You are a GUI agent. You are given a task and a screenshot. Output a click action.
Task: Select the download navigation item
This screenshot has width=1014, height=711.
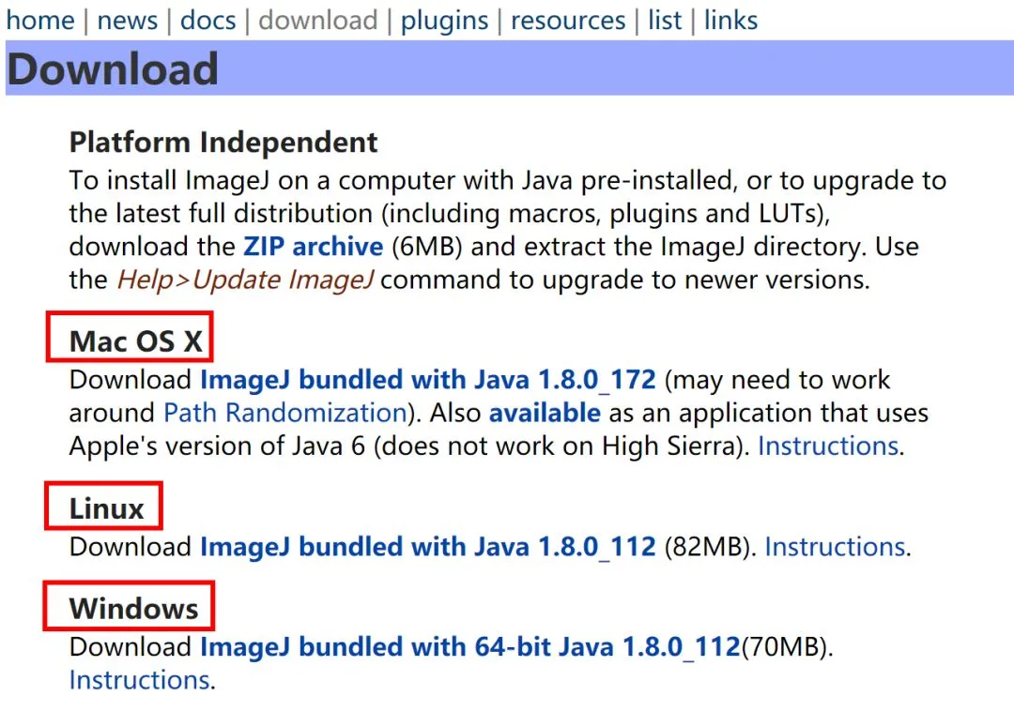(x=317, y=20)
